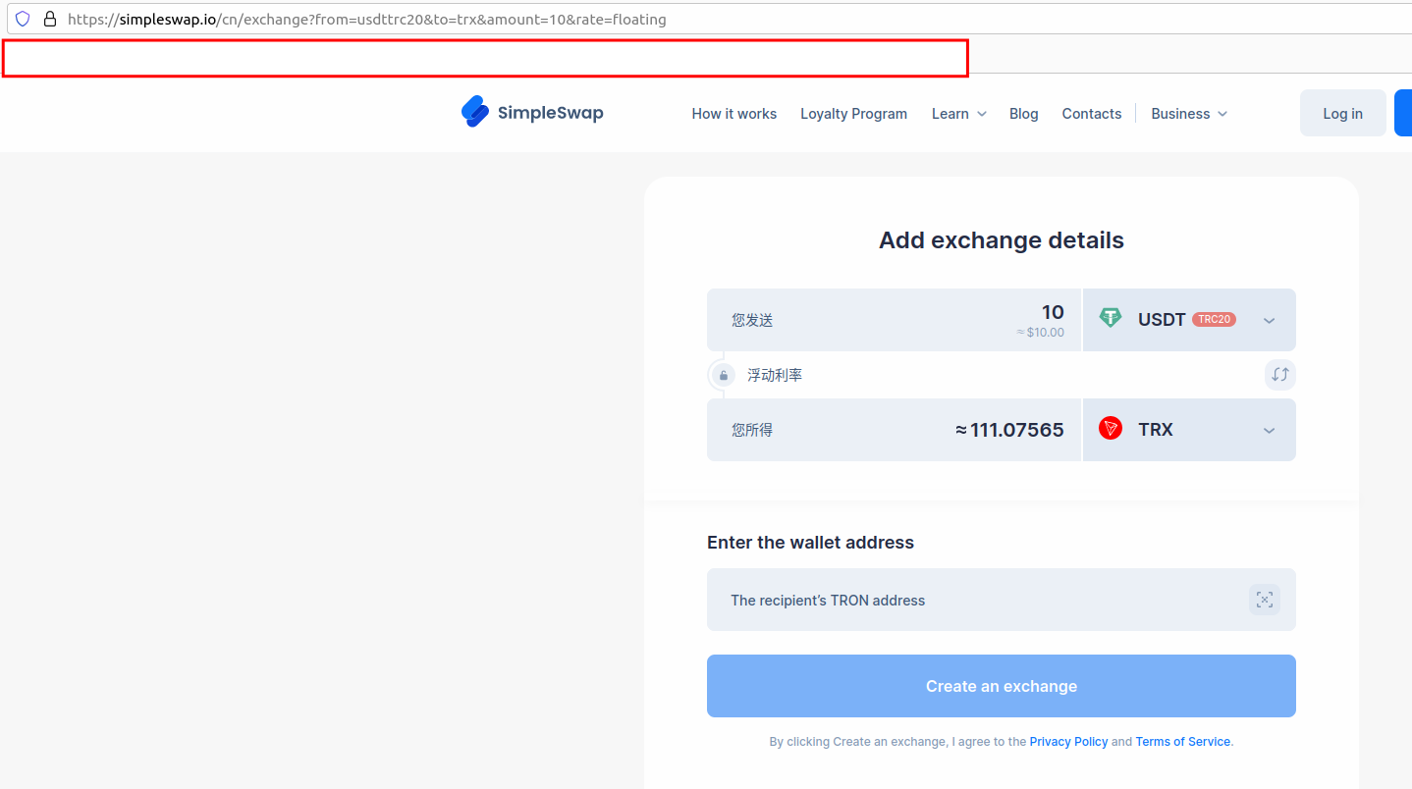This screenshot has height=789, width=1412.
Task: Click the TRC20 network badge
Action: click(1214, 319)
